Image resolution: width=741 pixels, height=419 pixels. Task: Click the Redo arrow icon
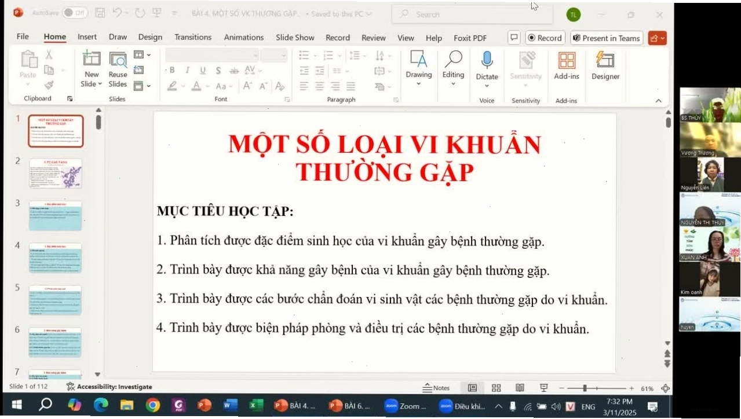139,13
